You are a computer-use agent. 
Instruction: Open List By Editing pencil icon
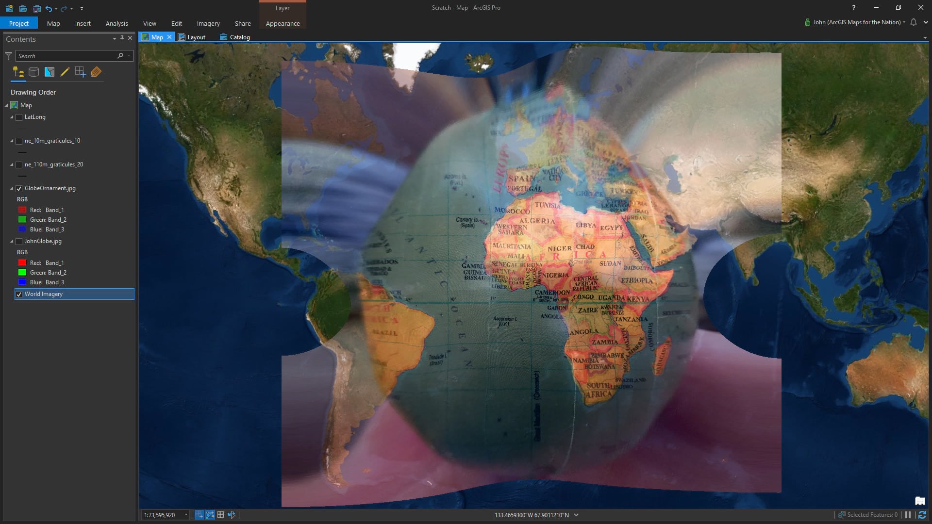(65, 72)
